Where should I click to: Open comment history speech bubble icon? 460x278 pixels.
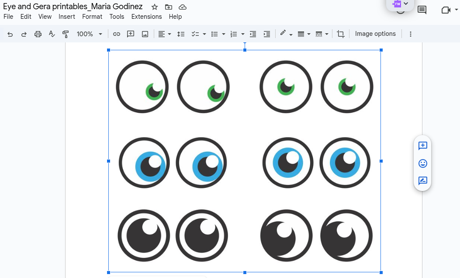pos(422,10)
